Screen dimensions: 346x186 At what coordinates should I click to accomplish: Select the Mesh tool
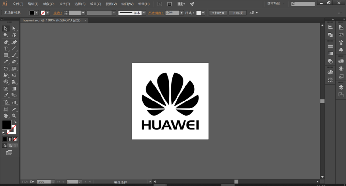(x=6, y=89)
